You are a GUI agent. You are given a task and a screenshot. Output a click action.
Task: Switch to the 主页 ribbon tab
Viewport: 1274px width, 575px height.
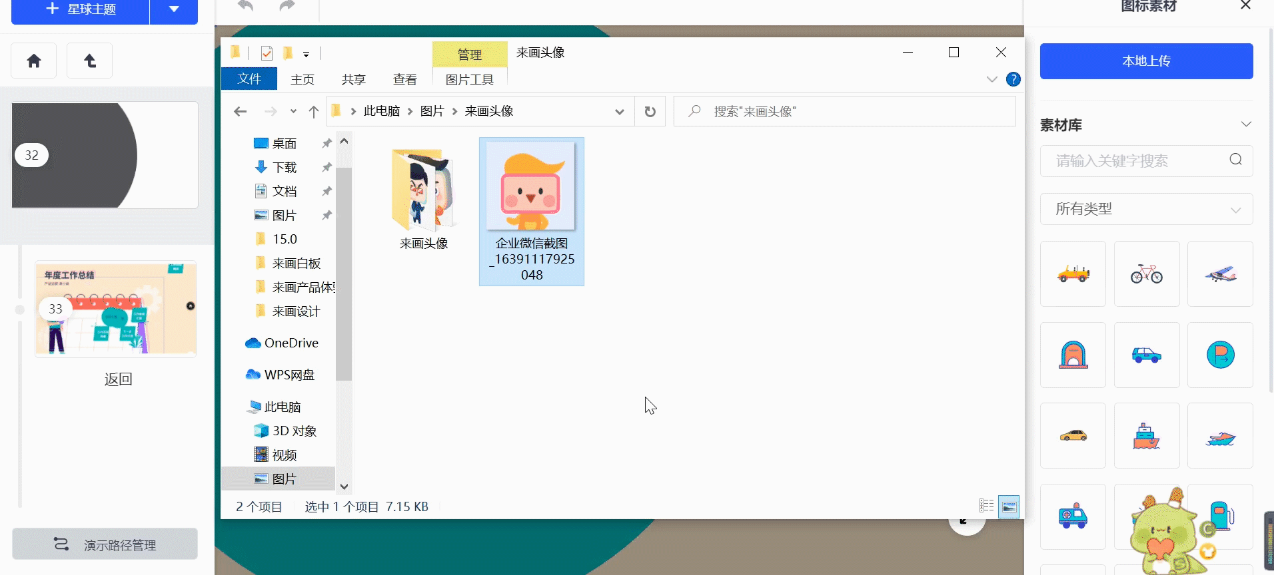tap(303, 79)
